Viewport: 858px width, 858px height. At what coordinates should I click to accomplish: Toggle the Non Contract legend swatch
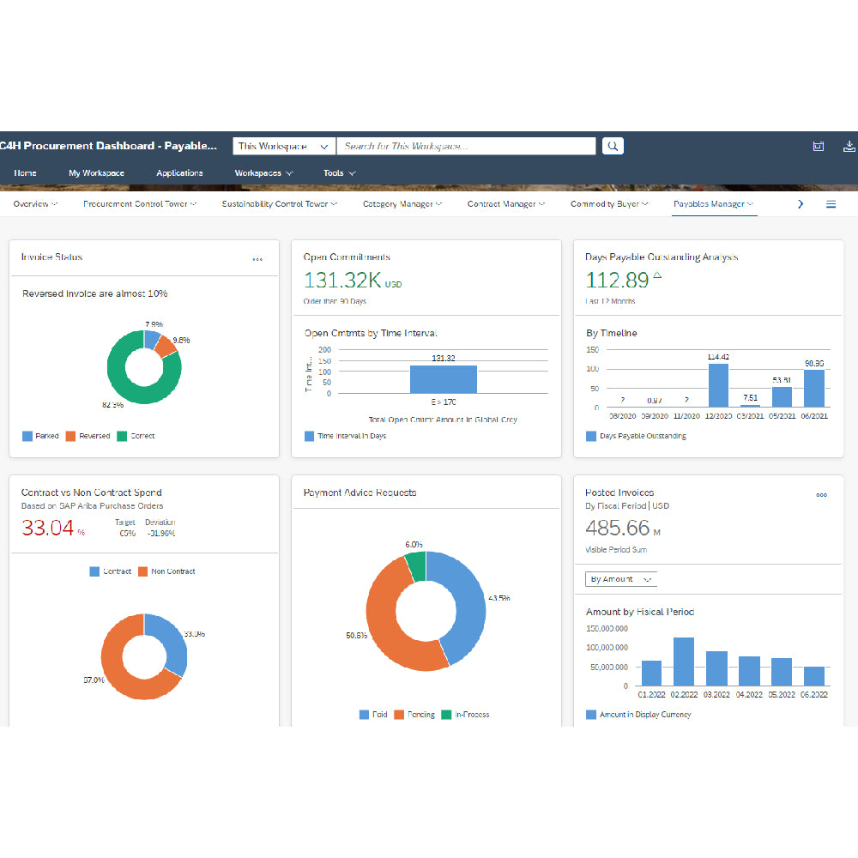click(142, 571)
